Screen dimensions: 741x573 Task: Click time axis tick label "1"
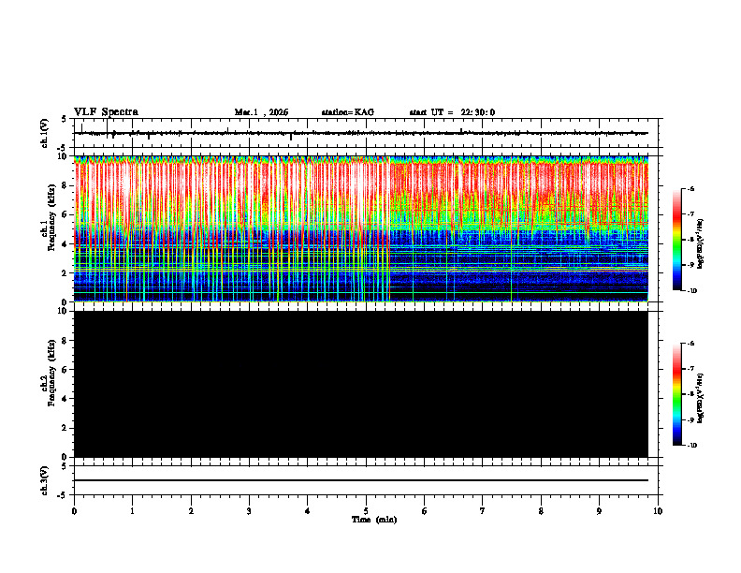coord(132,511)
